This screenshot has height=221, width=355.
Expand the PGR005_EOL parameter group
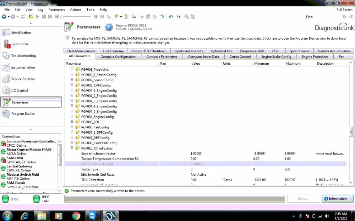72,122
